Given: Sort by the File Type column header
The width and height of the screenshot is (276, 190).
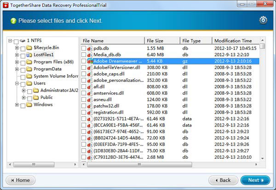Looking at the screenshot, I should (x=196, y=40).
